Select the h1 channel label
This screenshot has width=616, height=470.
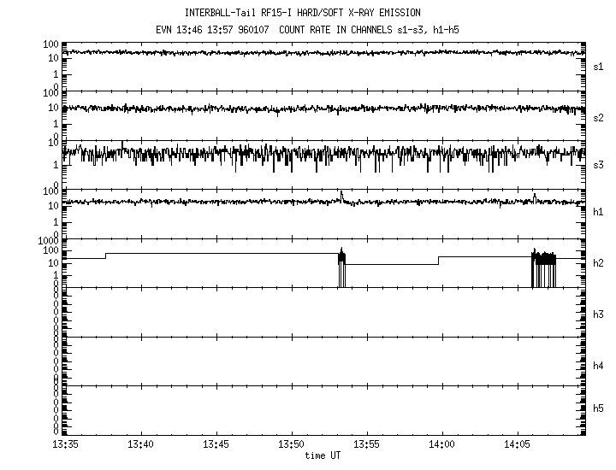pyautogui.click(x=599, y=212)
